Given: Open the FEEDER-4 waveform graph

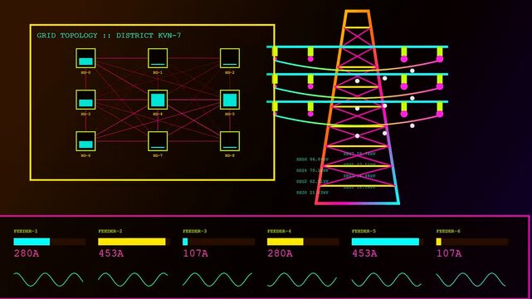Looking at the screenshot, I should pyautogui.click(x=301, y=280).
